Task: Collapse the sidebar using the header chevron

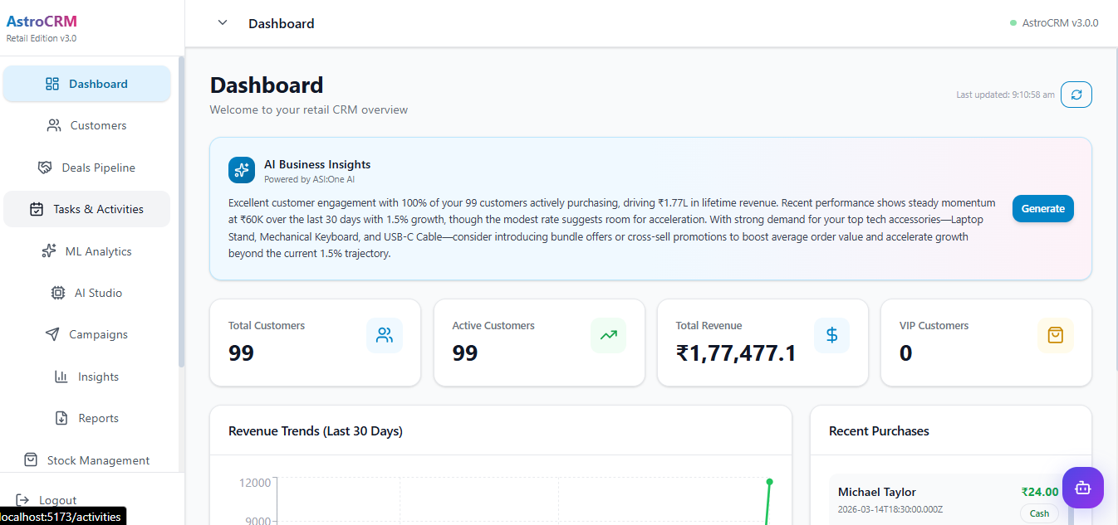Action: (x=222, y=22)
